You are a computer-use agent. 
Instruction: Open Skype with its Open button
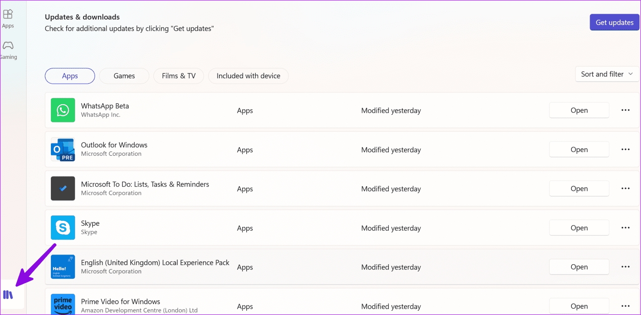(x=579, y=228)
